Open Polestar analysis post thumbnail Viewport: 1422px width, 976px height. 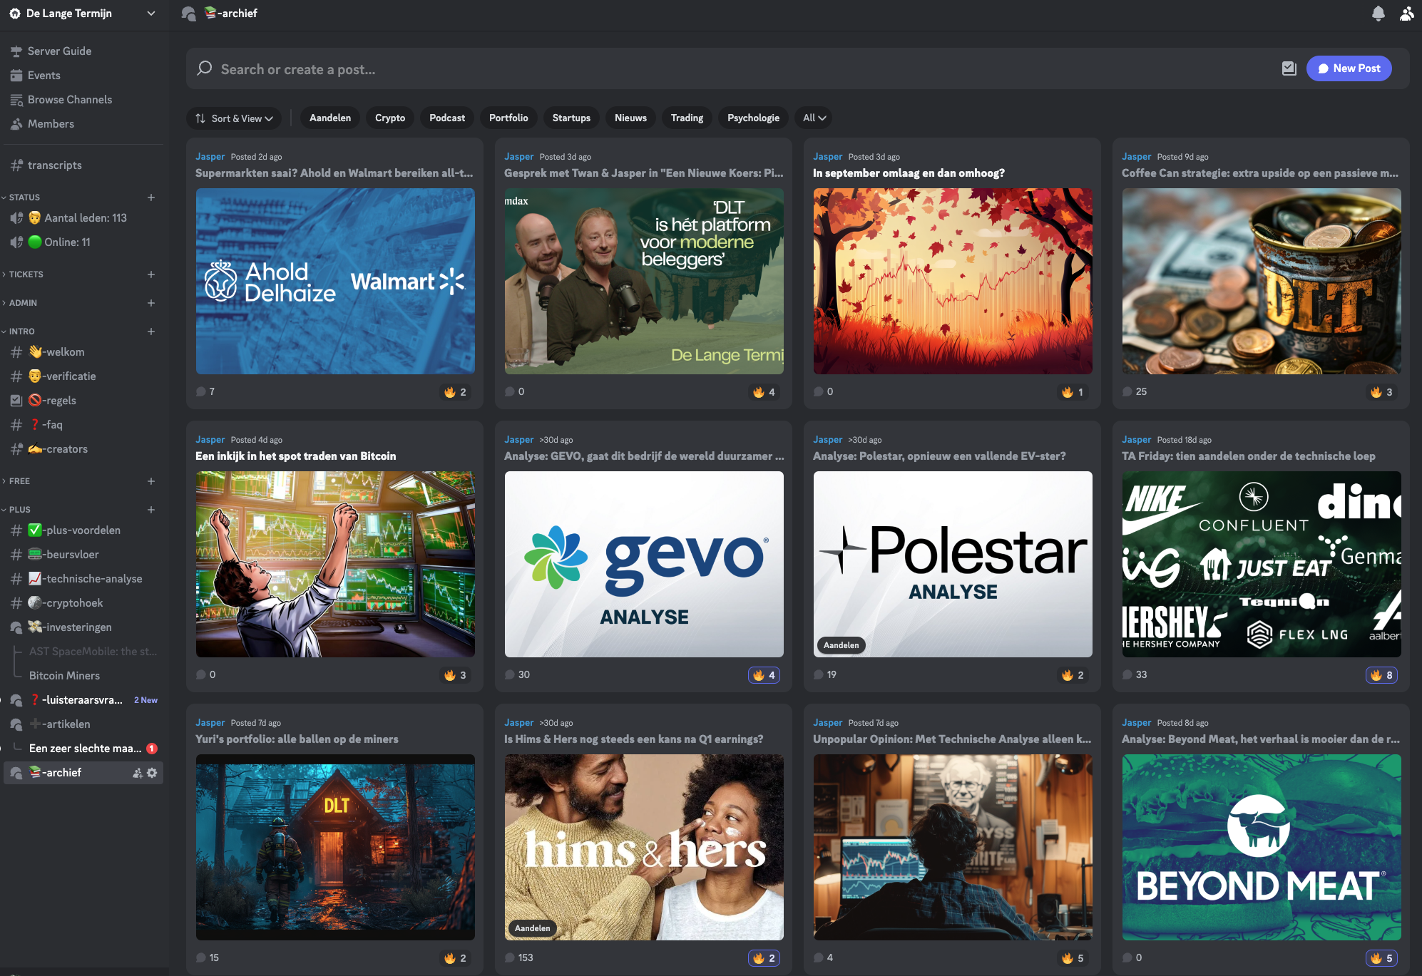tap(953, 564)
